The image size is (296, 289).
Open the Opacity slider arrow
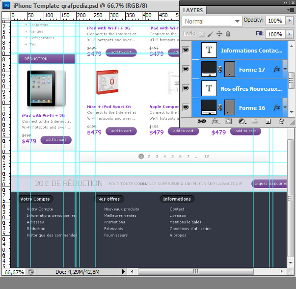point(290,21)
